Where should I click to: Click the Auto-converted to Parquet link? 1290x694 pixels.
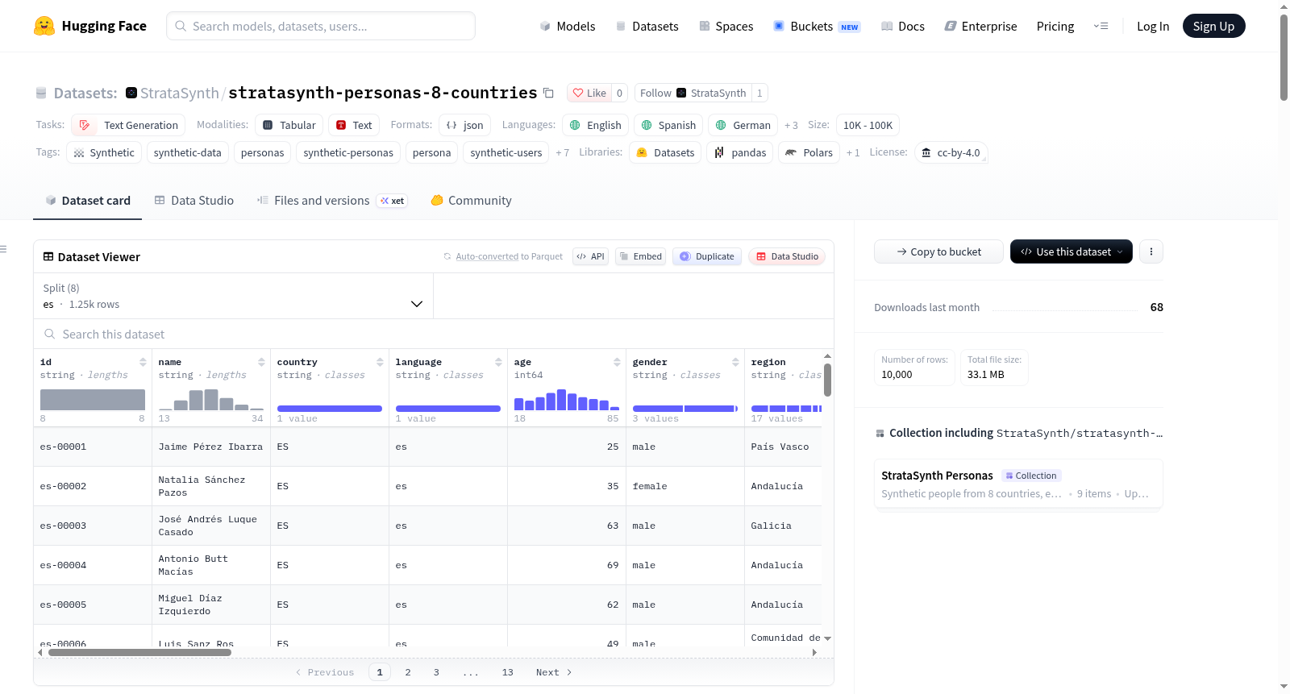(x=487, y=256)
